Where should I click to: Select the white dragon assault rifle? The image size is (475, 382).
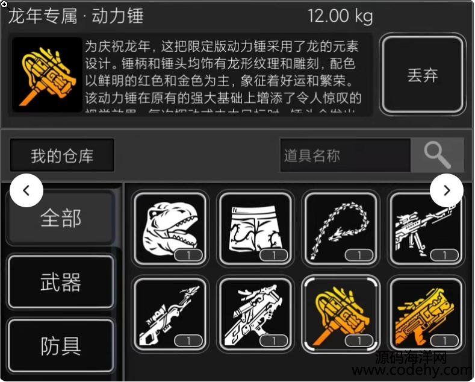(x=255, y=315)
